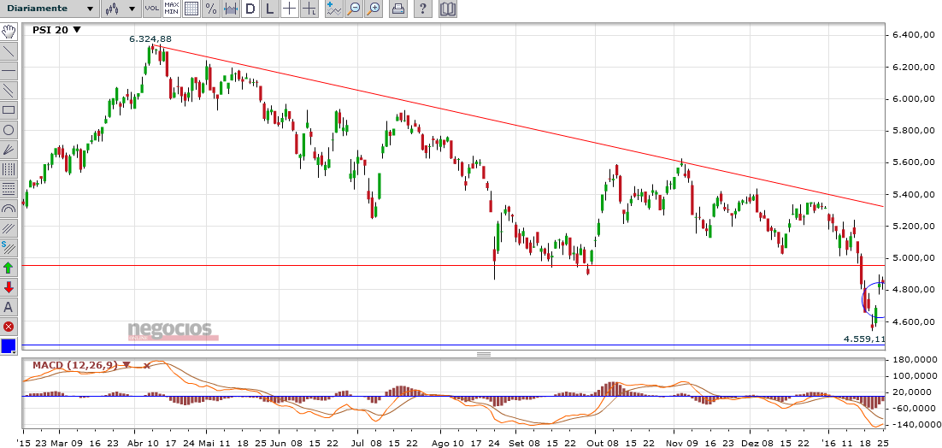Toggle chart grid lines
Image resolution: width=942 pixels, height=448 pixels.
point(191,9)
